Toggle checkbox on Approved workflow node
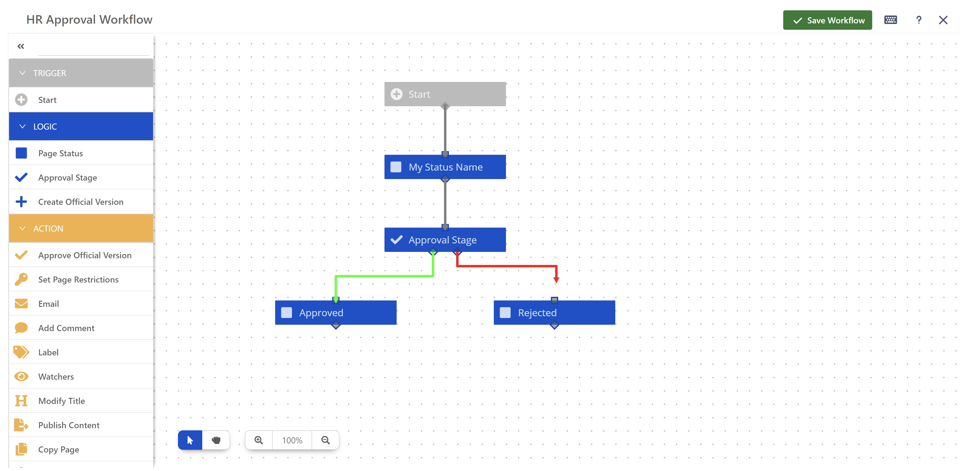 click(288, 313)
